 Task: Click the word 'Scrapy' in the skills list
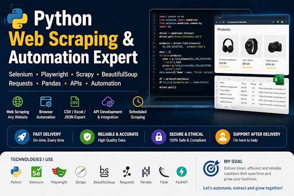click(85, 74)
